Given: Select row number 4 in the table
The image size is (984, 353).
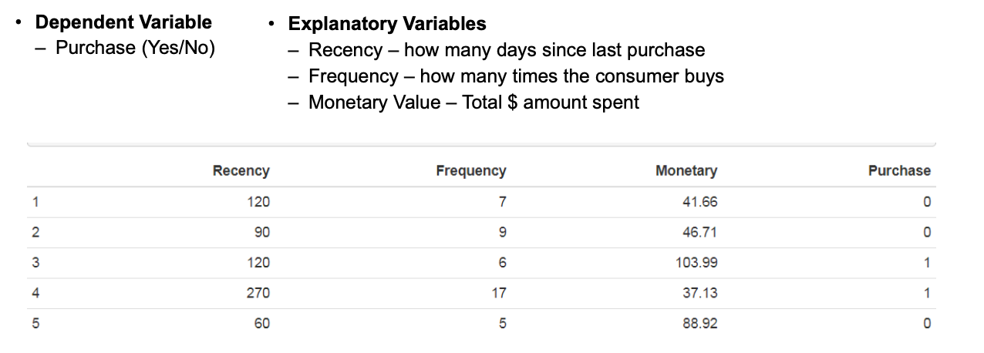Looking at the screenshot, I should coord(35,293).
